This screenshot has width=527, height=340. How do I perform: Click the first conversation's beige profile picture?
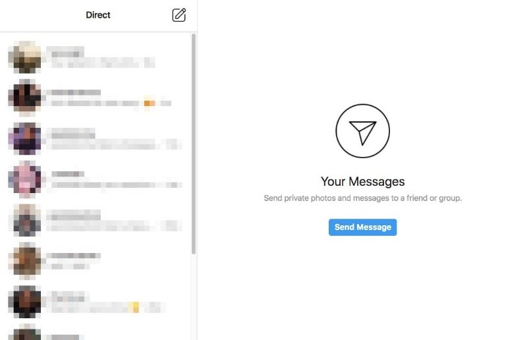[x=25, y=57]
